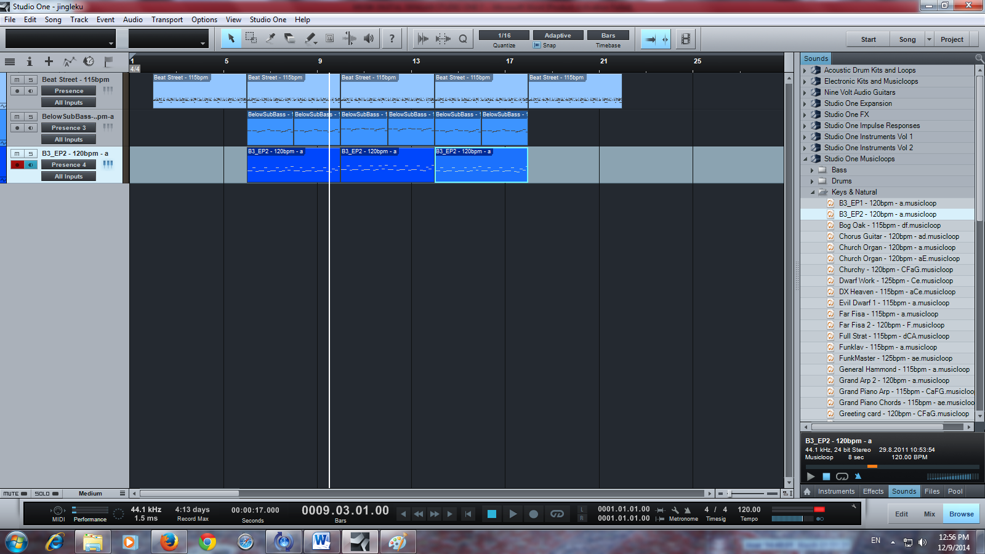The height and width of the screenshot is (554, 985).
Task: Toggle loop in browser preview player
Action: [x=842, y=476]
